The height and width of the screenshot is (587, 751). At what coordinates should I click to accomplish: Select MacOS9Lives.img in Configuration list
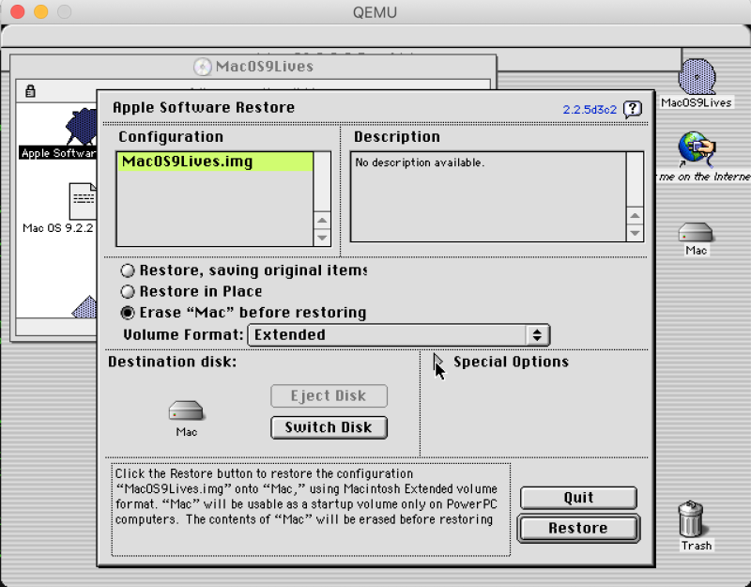click(x=215, y=162)
